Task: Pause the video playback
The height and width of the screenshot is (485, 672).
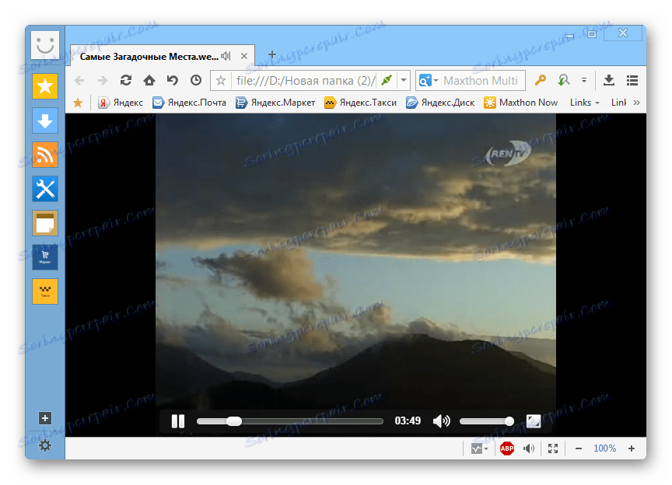Action: 178,421
